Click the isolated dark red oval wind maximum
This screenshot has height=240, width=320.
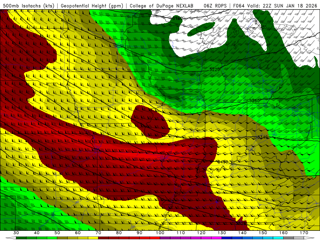click(150, 122)
